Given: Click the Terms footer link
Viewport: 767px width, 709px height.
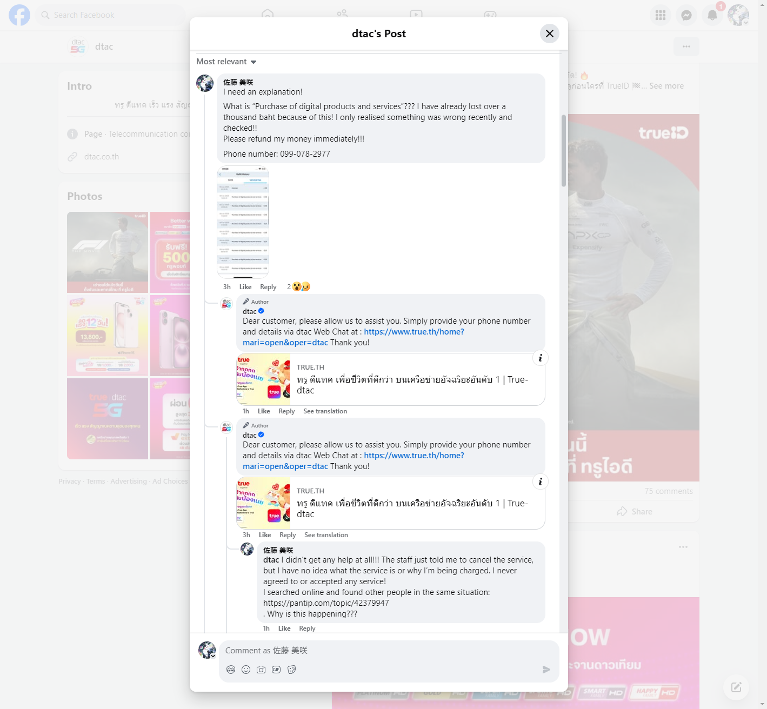Looking at the screenshot, I should coord(96,481).
